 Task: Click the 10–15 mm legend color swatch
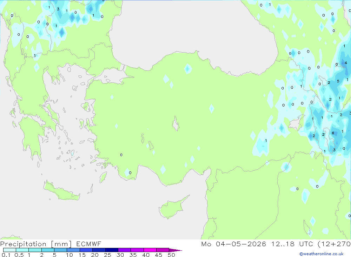click(73, 250)
